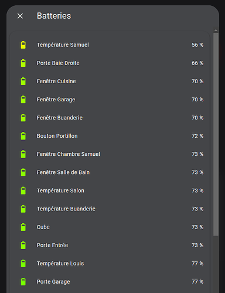Click the Fenêtre Salle de Bain battery icon
225x293 pixels.
coord(23,172)
